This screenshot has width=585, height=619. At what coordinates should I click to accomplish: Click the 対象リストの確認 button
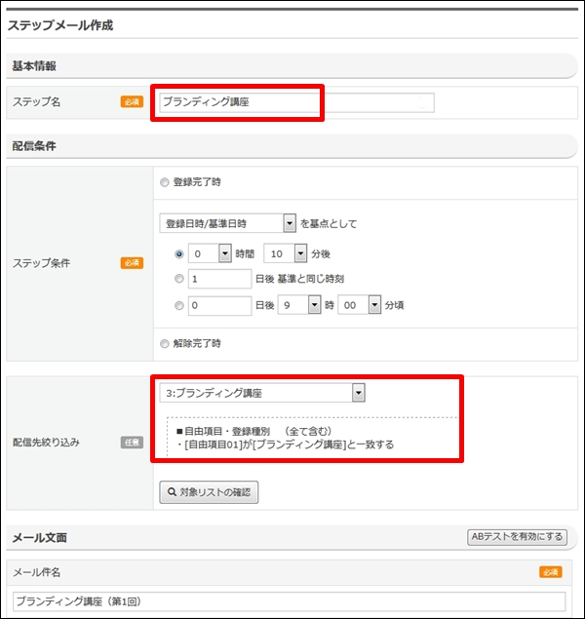coord(209,492)
